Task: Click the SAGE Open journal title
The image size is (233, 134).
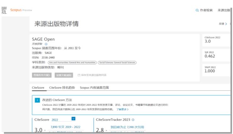Action: pos(43,39)
